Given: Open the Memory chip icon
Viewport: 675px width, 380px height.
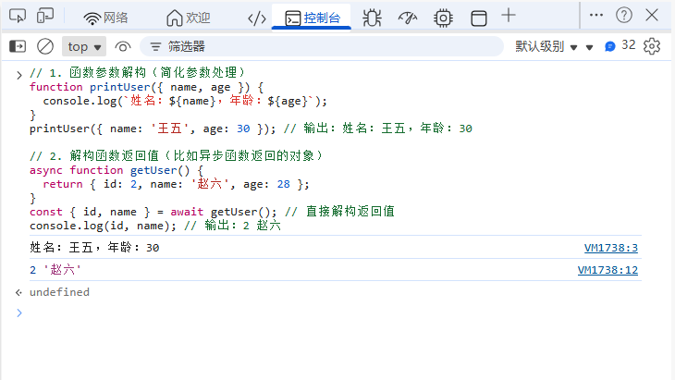Looking at the screenshot, I should click(443, 18).
